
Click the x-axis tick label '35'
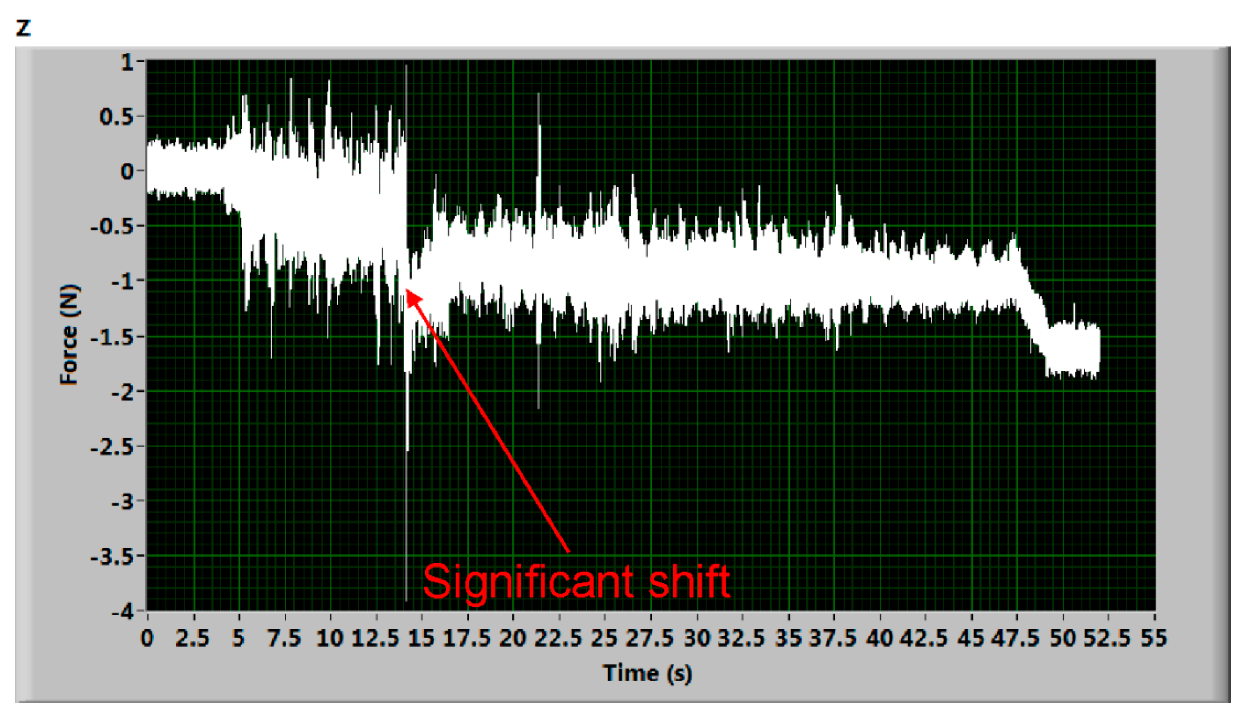[788, 638]
